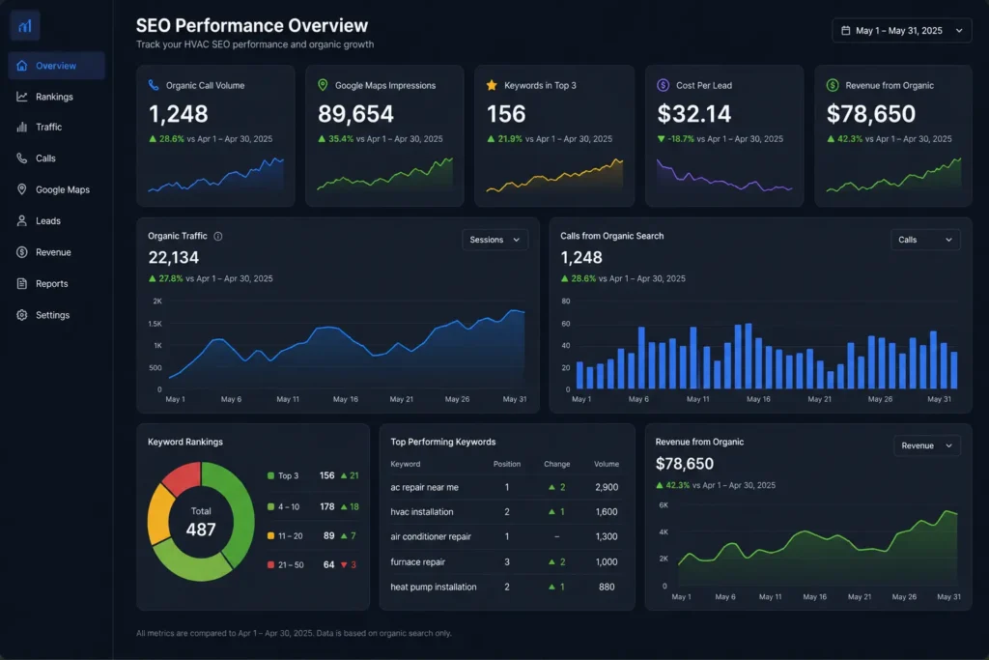
Task: Click the star icon on Keywords in Top 3 card
Action: click(492, 85)
